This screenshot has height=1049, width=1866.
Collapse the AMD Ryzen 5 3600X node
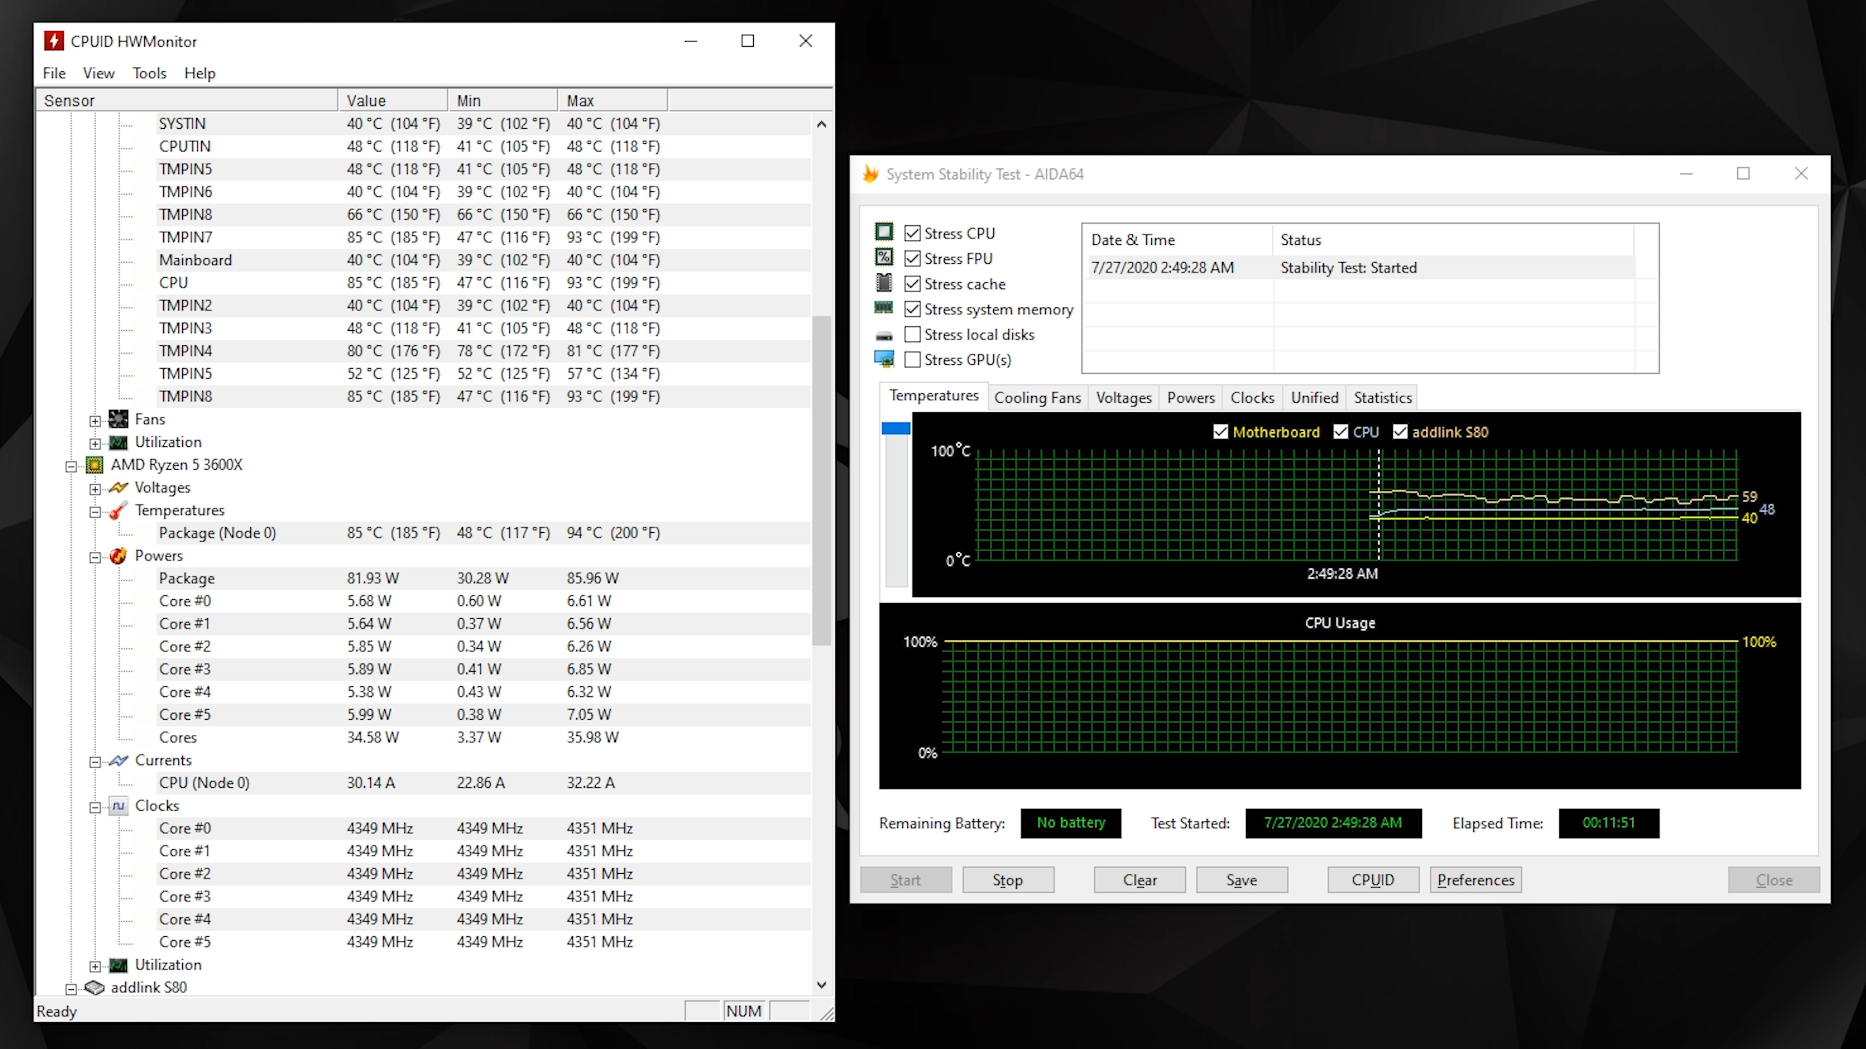point(71,466)
